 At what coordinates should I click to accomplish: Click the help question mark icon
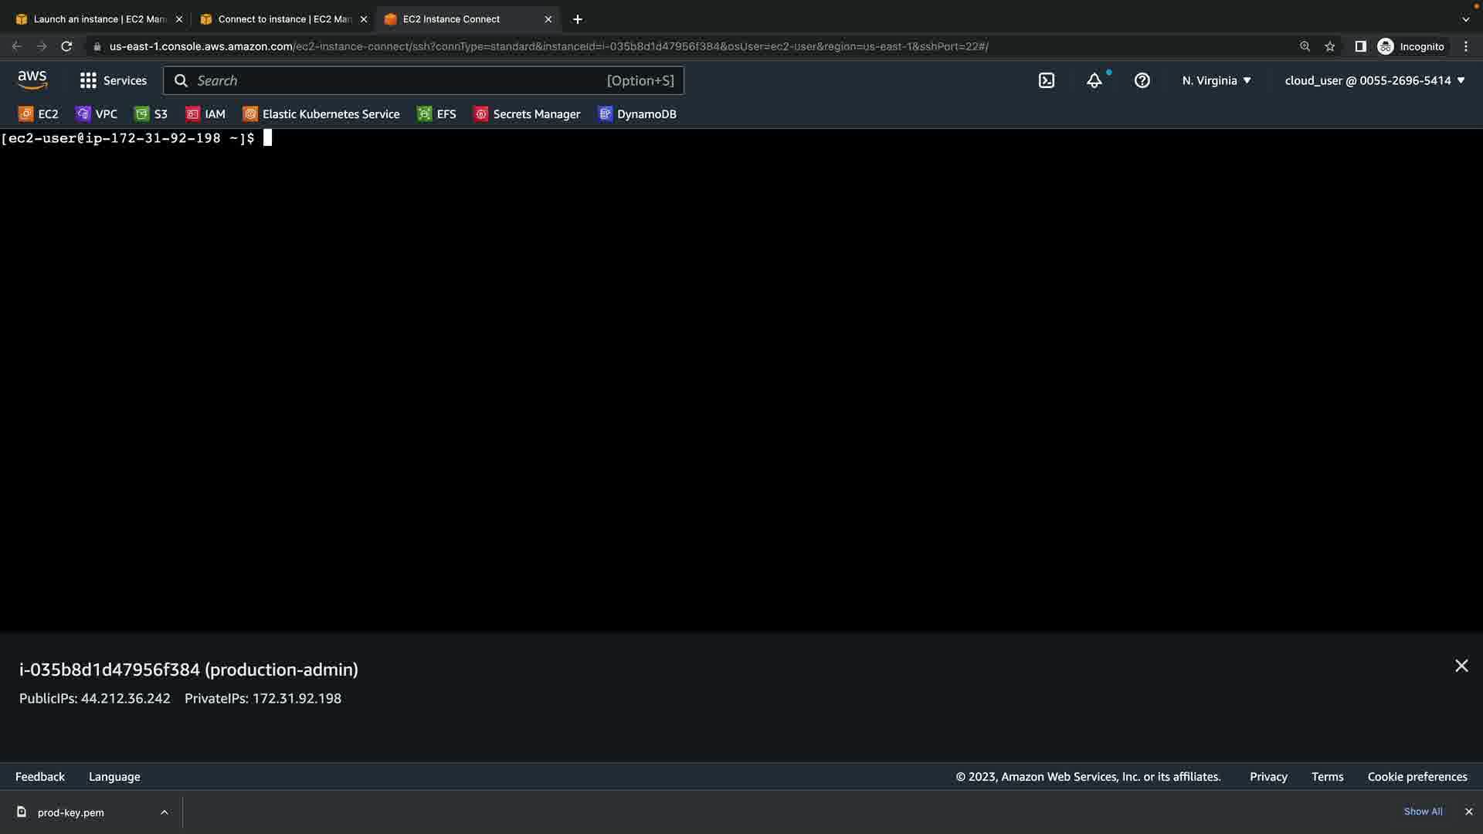pos(1142,80)
